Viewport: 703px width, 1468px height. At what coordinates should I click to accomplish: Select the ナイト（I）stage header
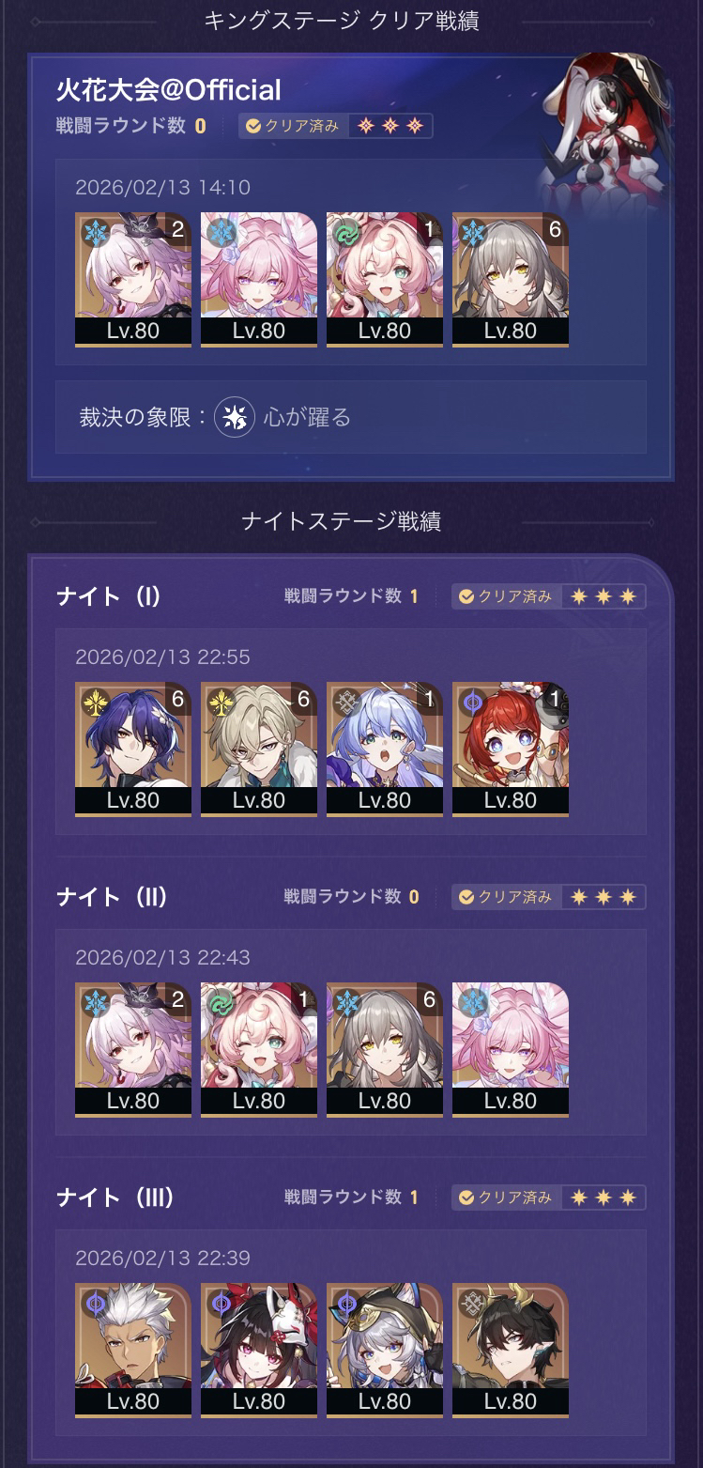pos(108,596)
